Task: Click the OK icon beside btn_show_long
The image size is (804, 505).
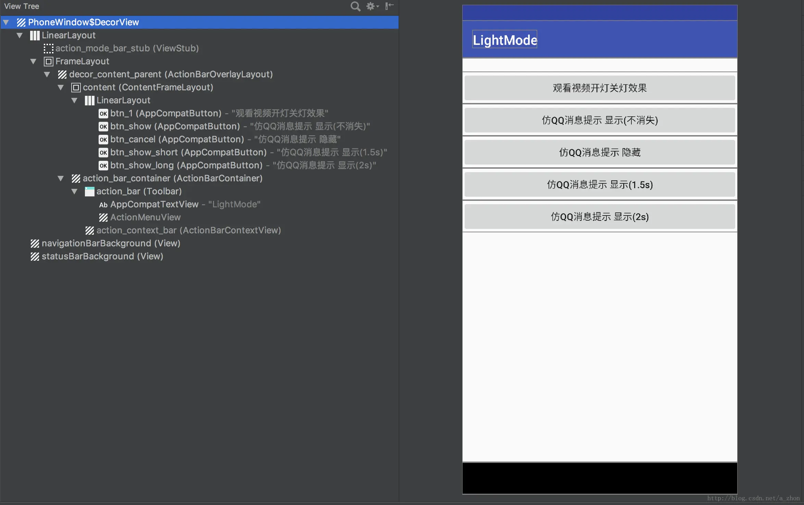Action: pos(103,166)
